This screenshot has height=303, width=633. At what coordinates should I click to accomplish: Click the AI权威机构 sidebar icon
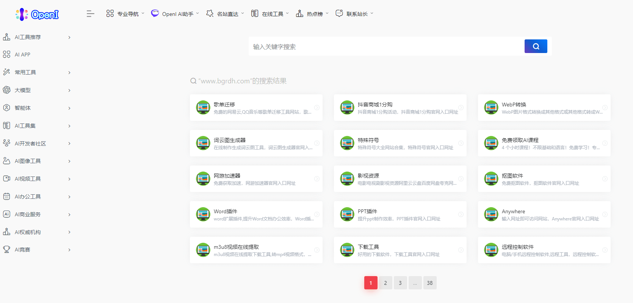tap(6, 232)
